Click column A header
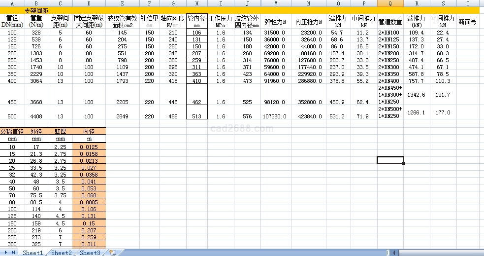Screen dimensions: 484x256 (x=12, y=3)
